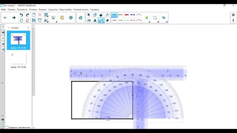Undo the last action
Screen dimensions: 237x133
(21, 15)
